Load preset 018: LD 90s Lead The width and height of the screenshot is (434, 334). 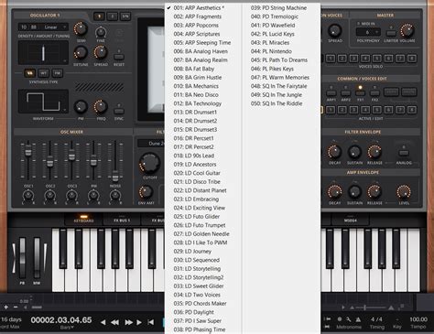point(194,156)
